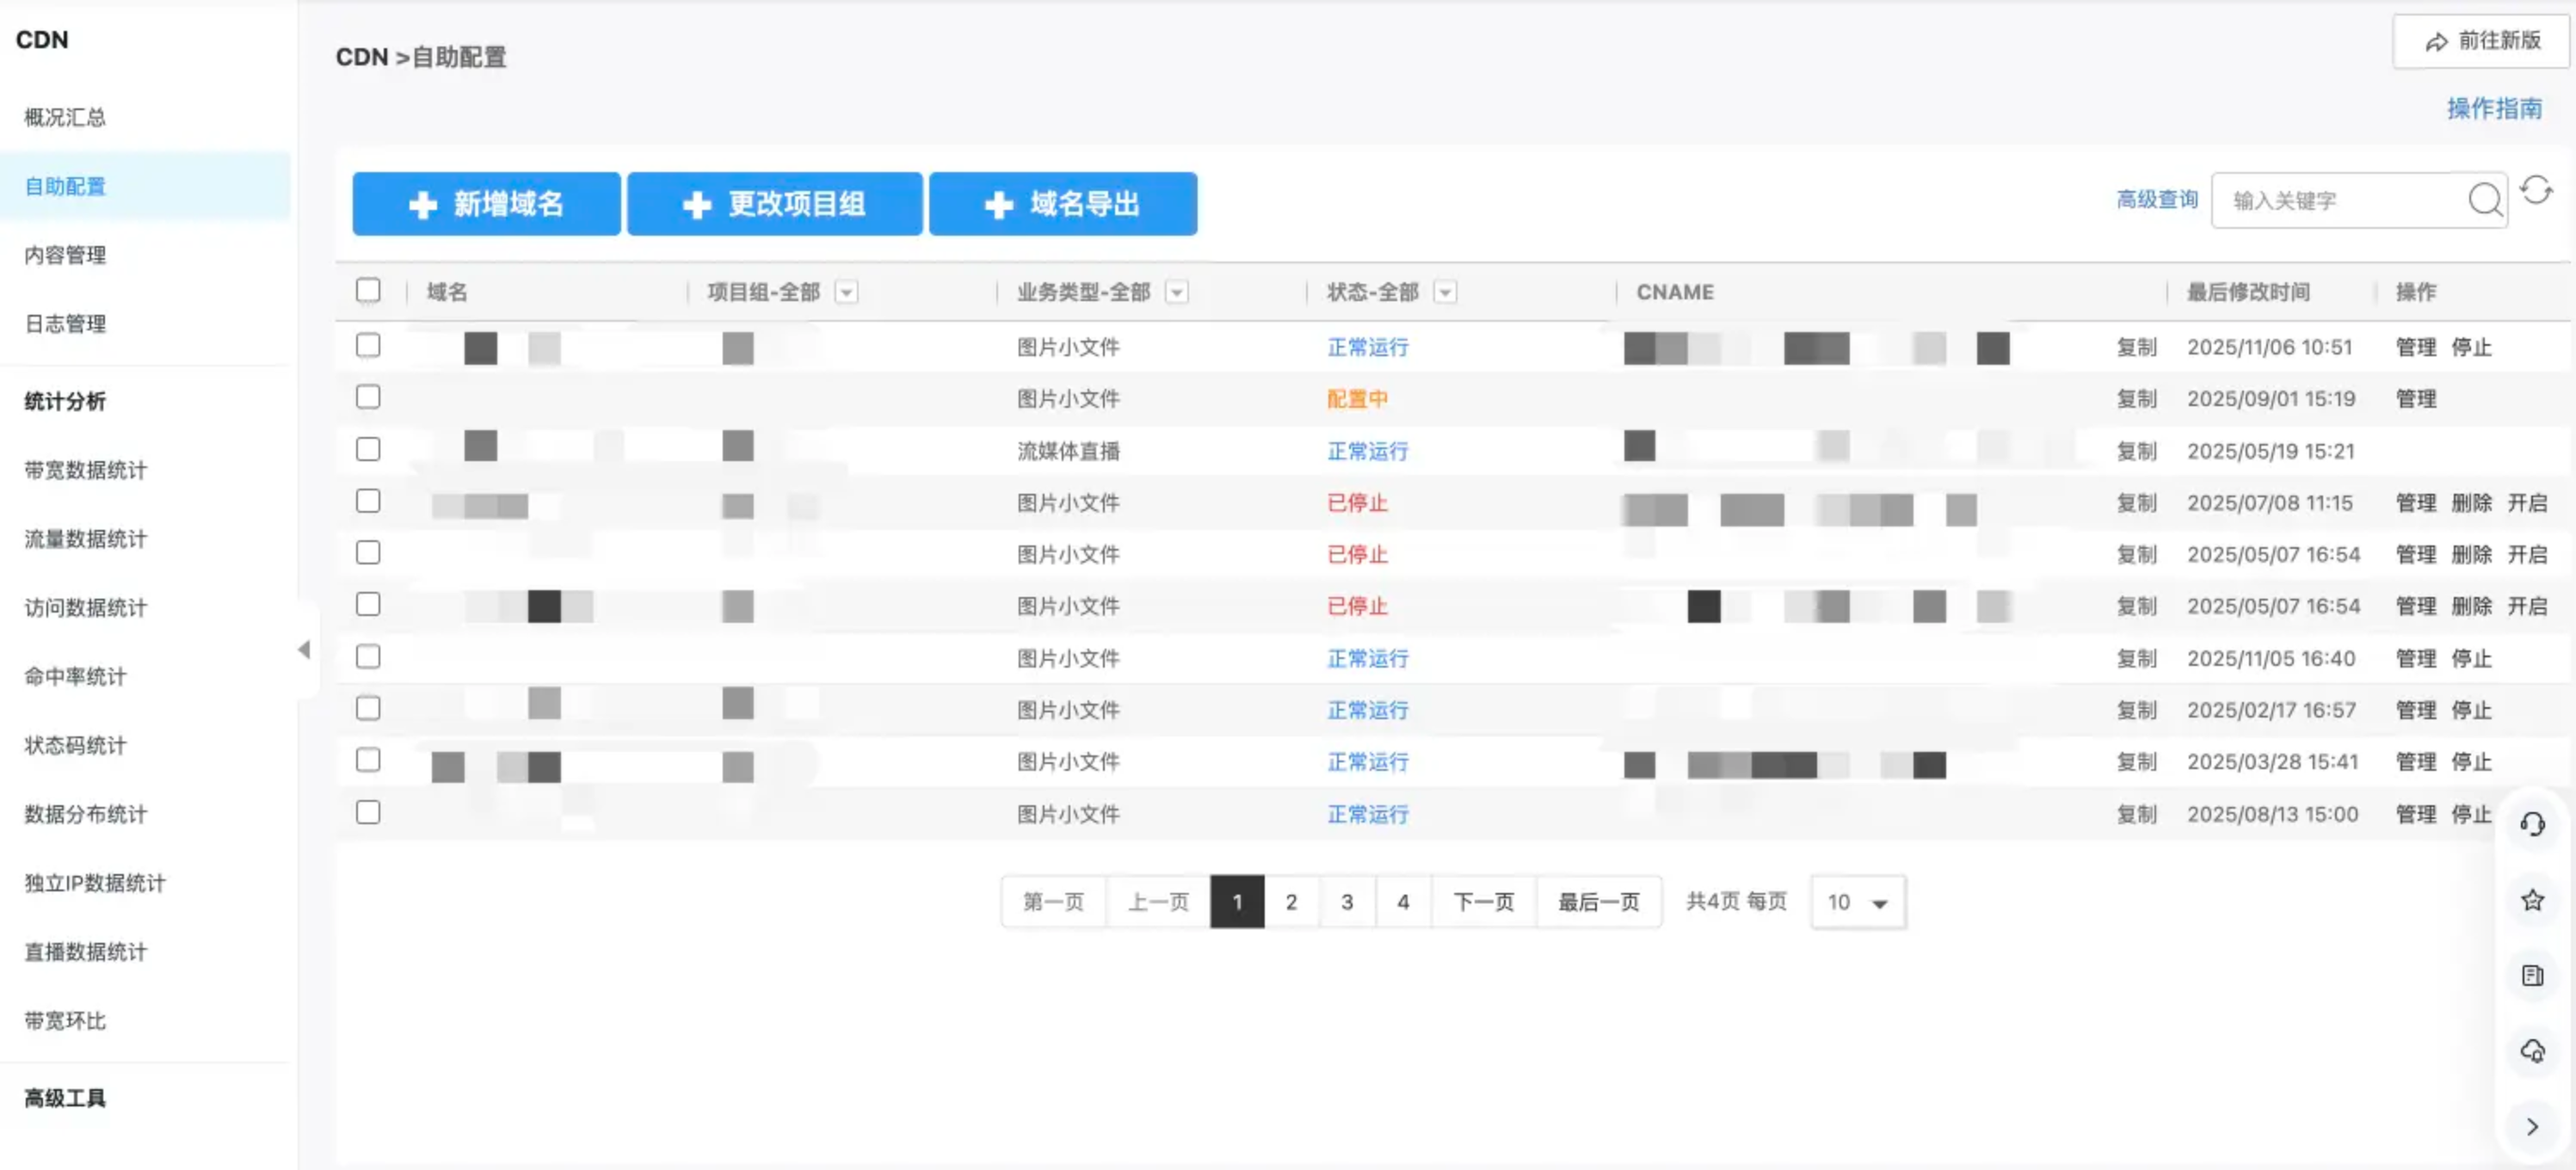Open customer service headset icon
Viewport: 2576px width, 1170px height.
point(2532,824)
